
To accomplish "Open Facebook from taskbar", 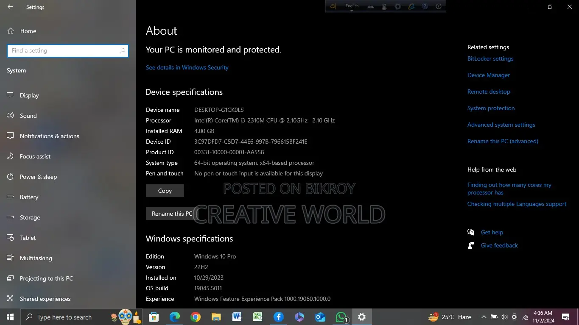I will click(278, 317).
